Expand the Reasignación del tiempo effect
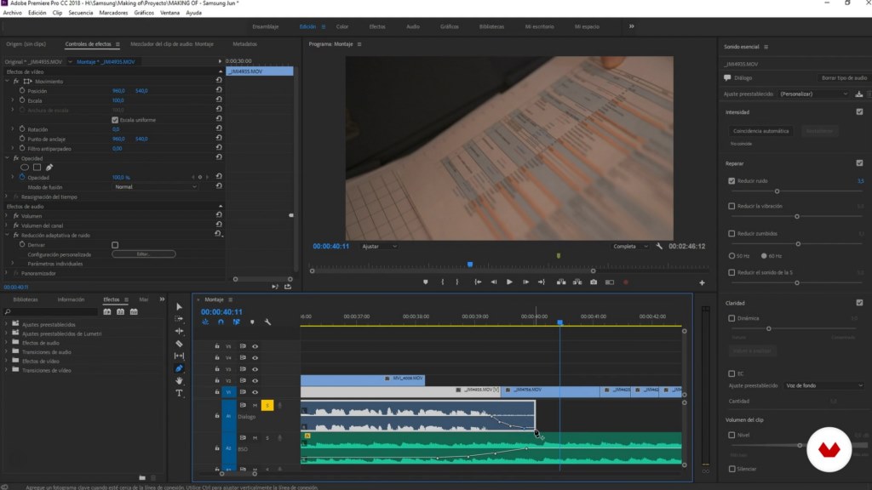This screenshot has height=490, width=872. [x=7, y=197]
